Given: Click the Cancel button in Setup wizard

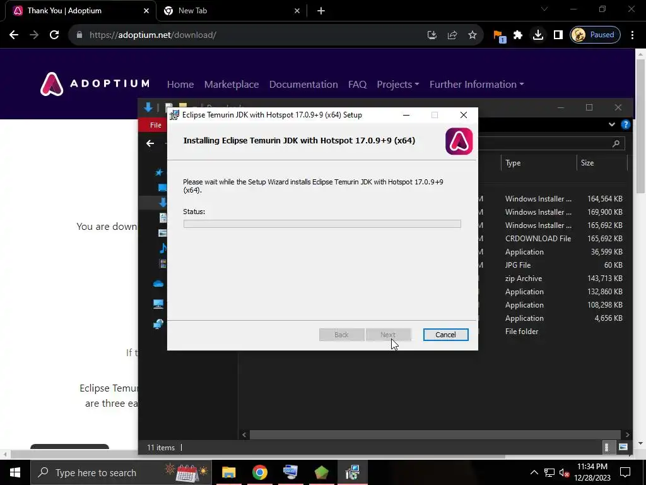Looking at the screenshot, I should pyautogui.click(x=445, y=335).
